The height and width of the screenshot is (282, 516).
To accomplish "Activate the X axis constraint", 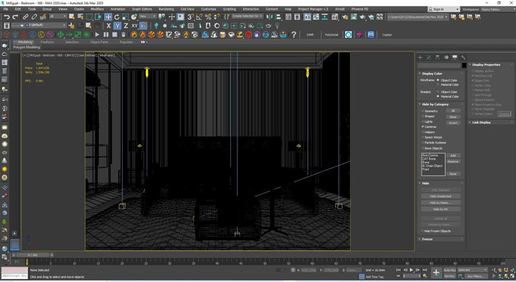I will [x=109, y=26].
